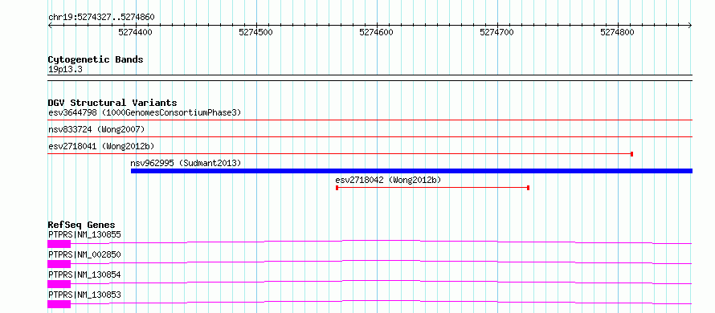Click the esv2718042 (Wong2012b) label
Screen dimensions: 715x313
click(388, 180)
